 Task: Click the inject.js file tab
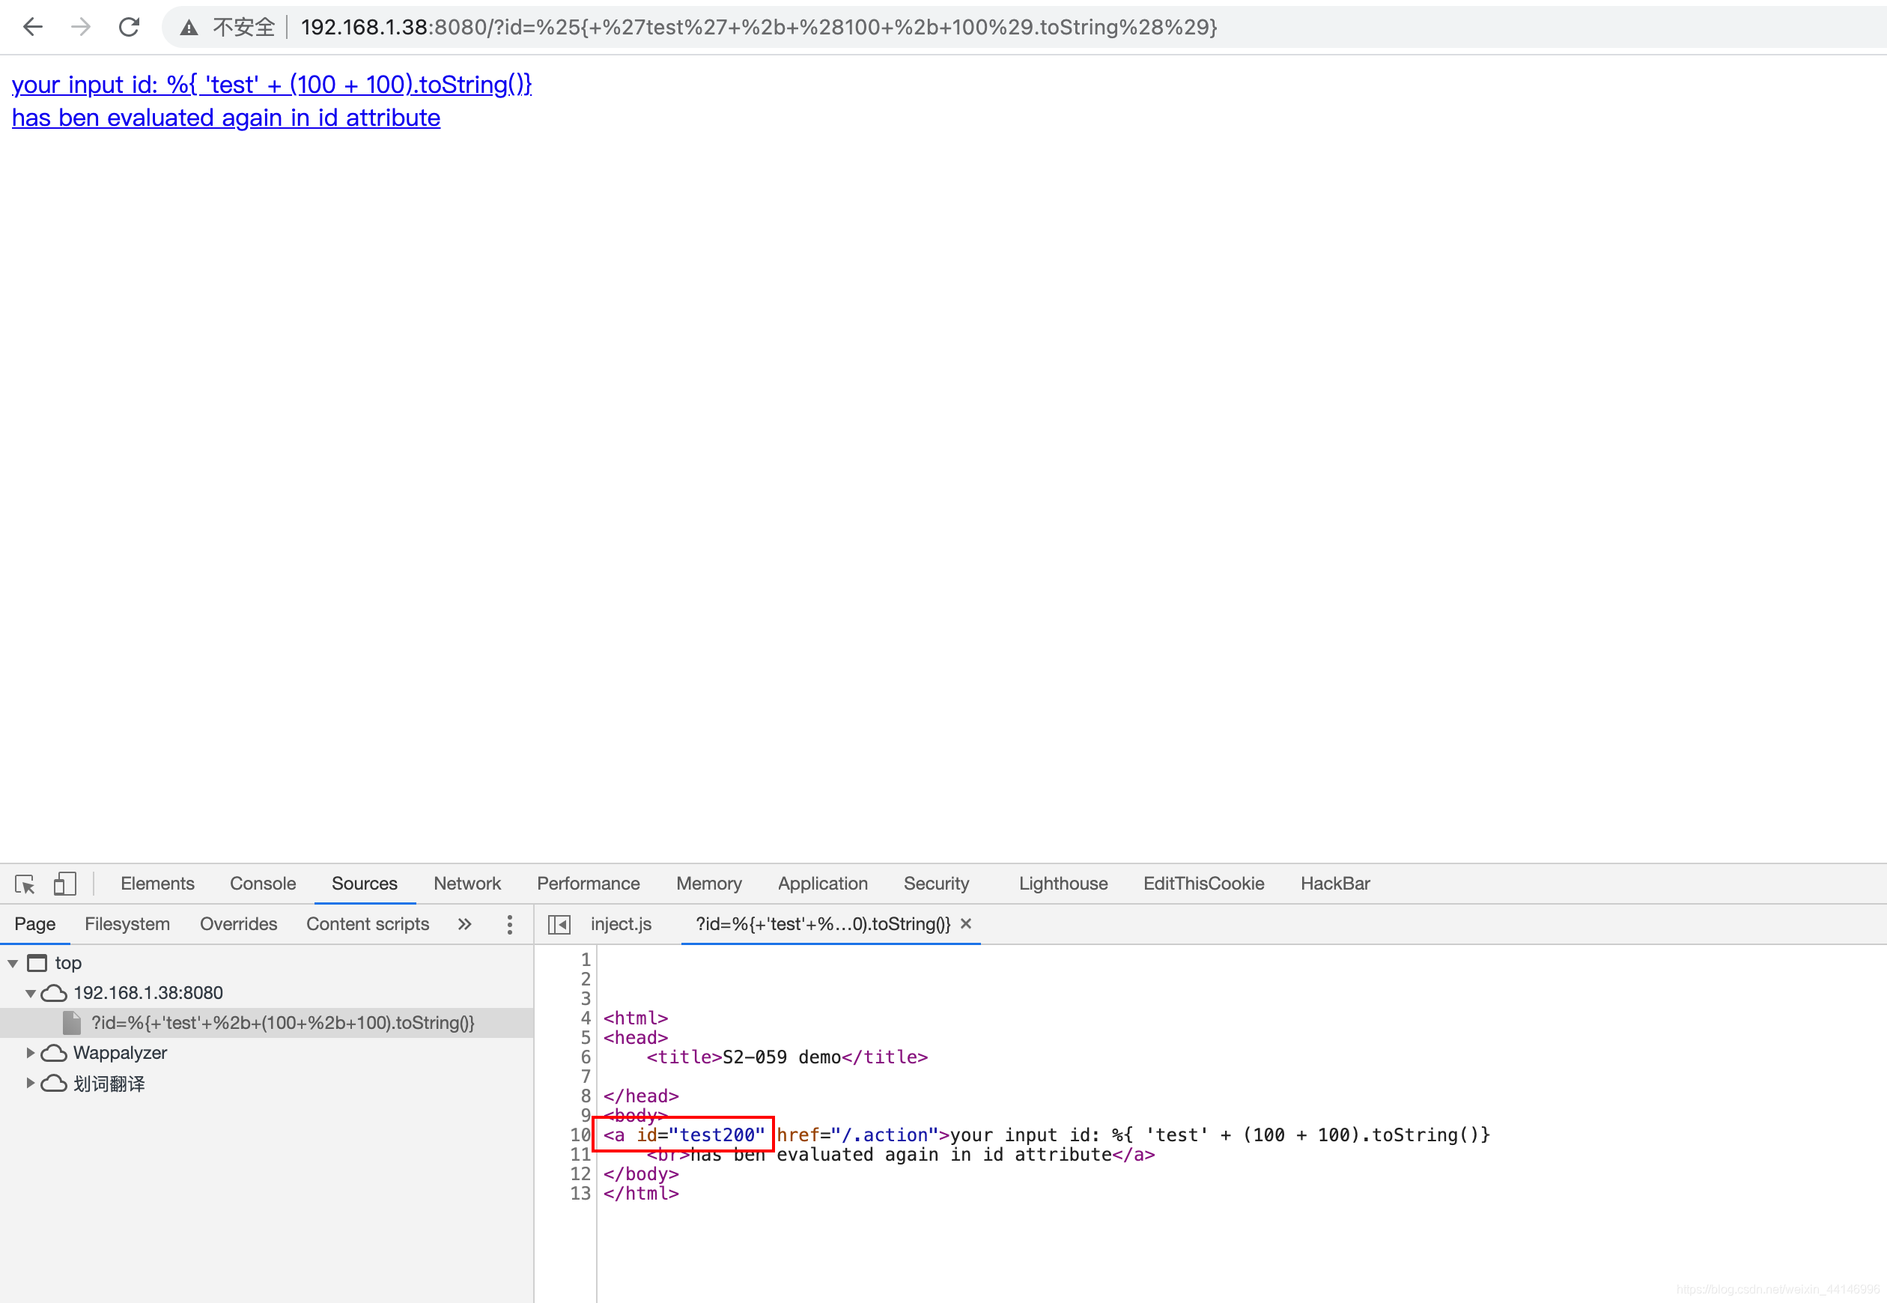click(621, 922)
